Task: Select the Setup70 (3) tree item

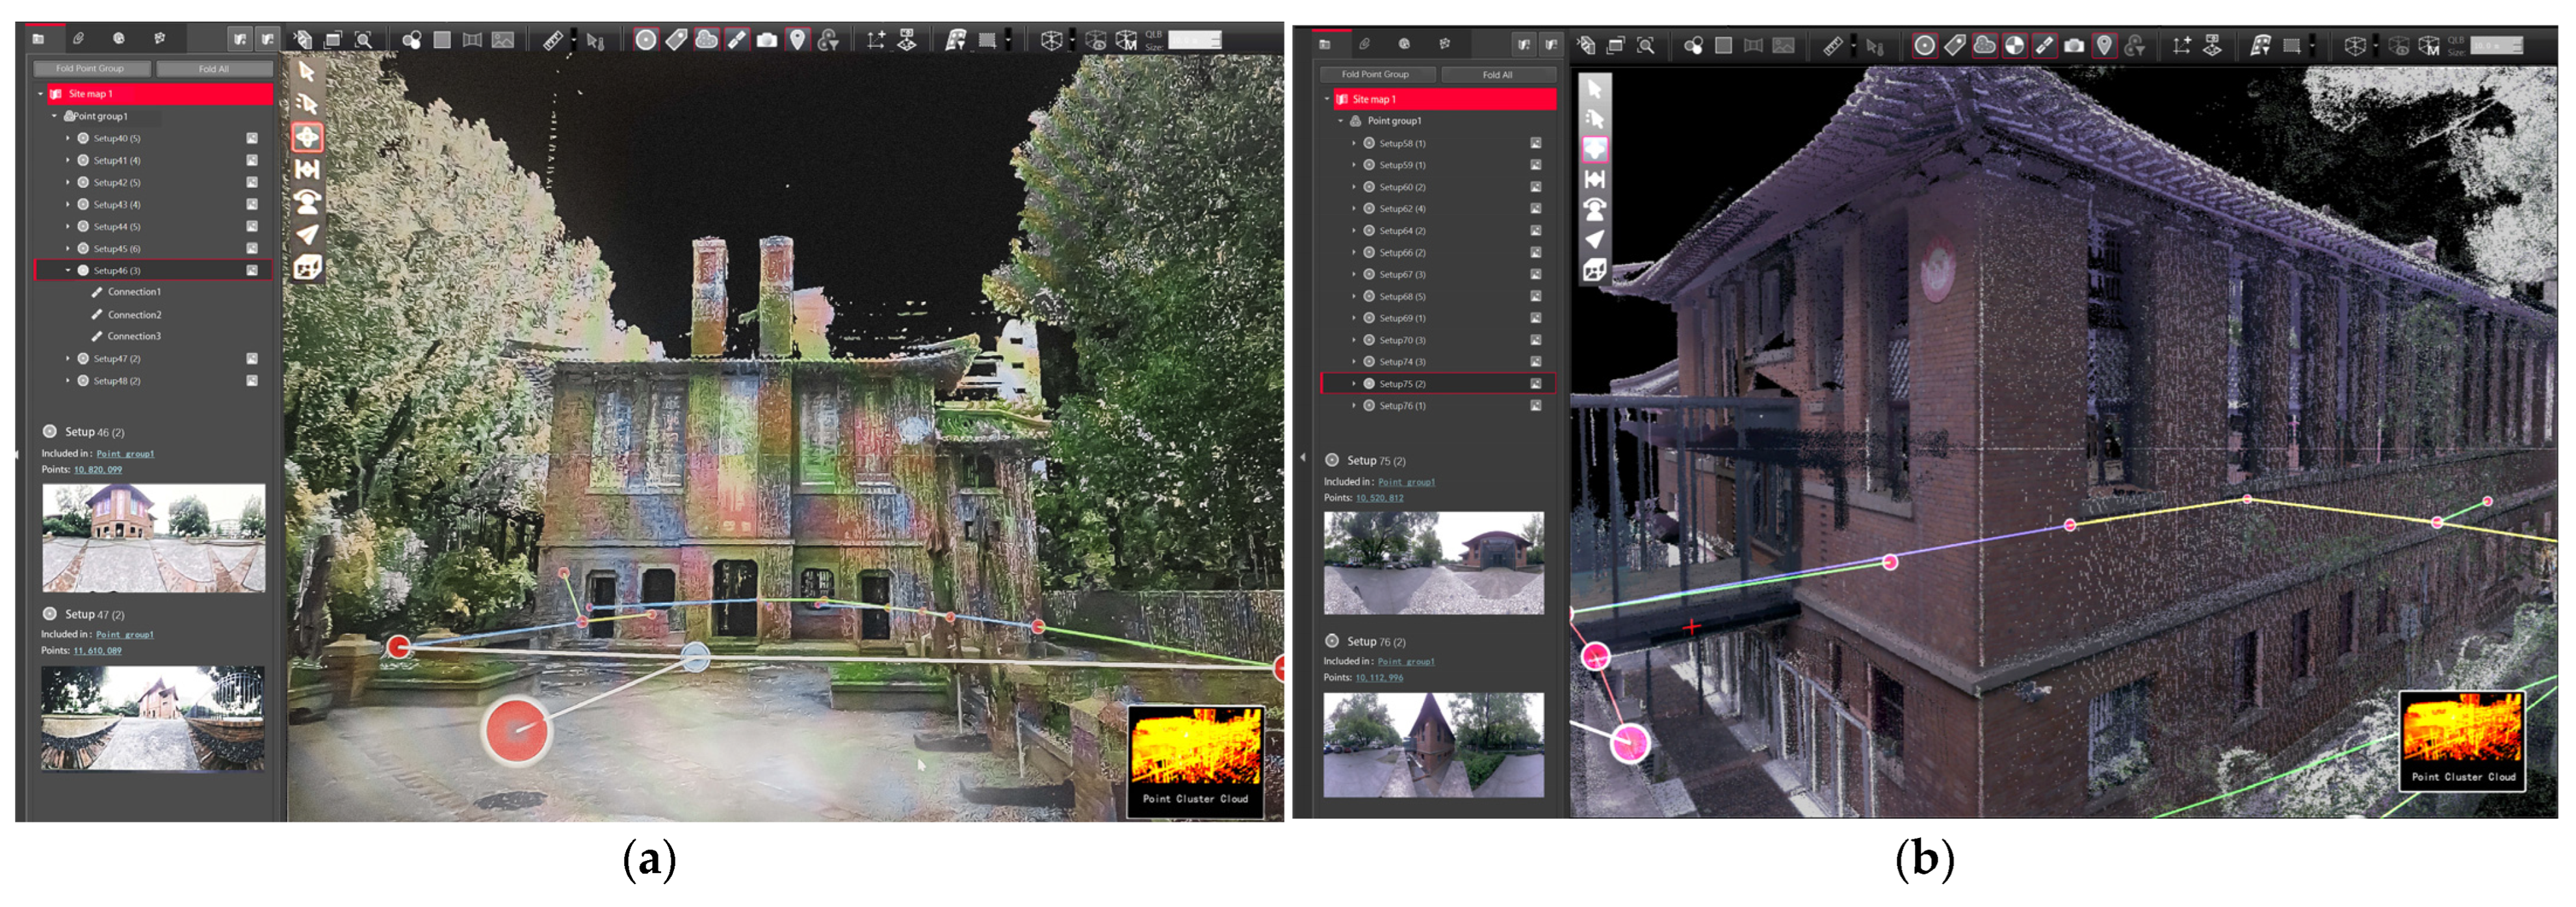Action: click(x=1402, y=340)
